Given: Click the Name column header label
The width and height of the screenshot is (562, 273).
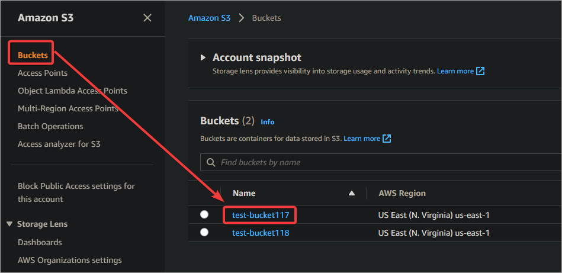Looking at the screenshot, I should coord(244,193).
